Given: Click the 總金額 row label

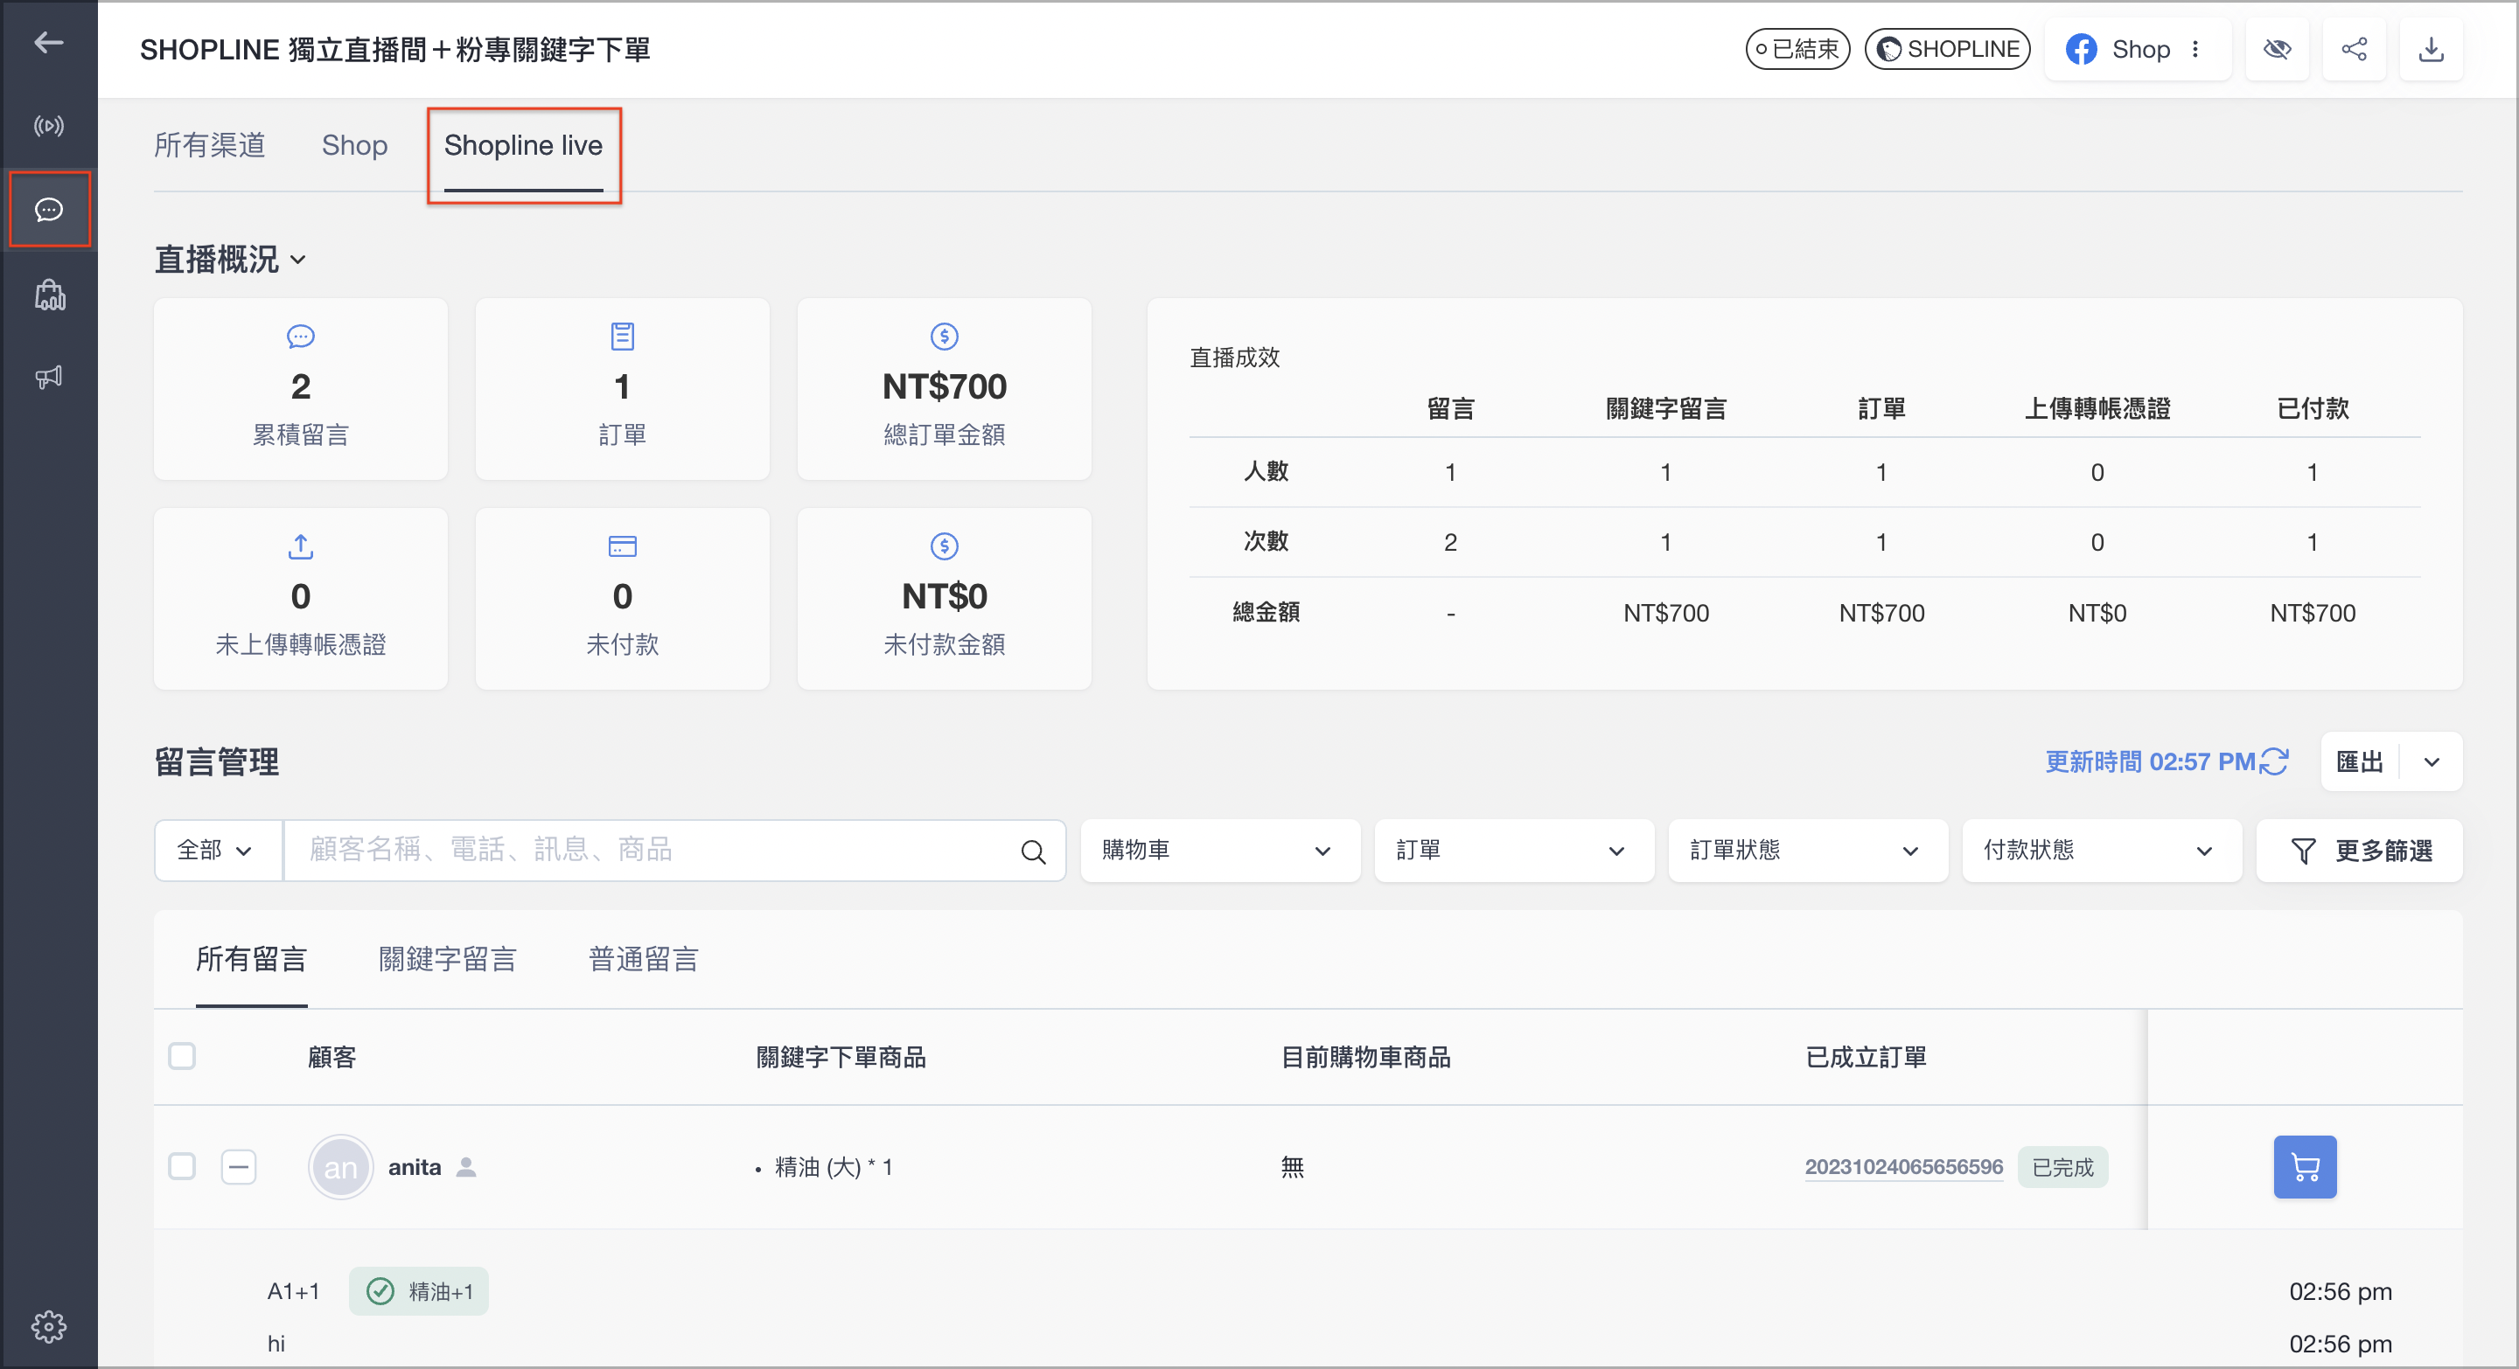Looking at the screenshot, I should (x=1266, y=612).
